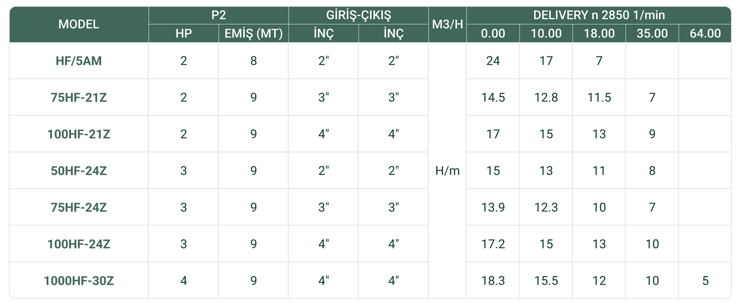Select the EMİŞ (MT) column header
This screenshot has height=305, width=747.
click(254, 34)
